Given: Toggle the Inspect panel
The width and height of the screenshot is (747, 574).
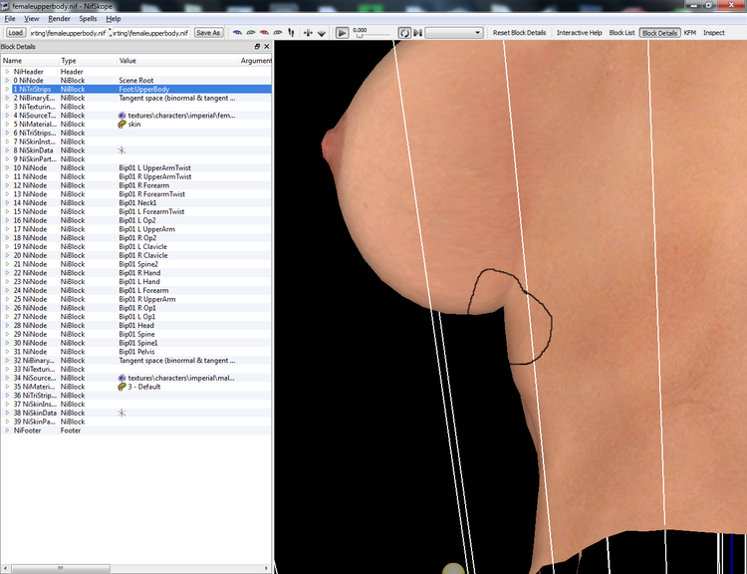Looking at the screenshot, I should tap(714, 33).
